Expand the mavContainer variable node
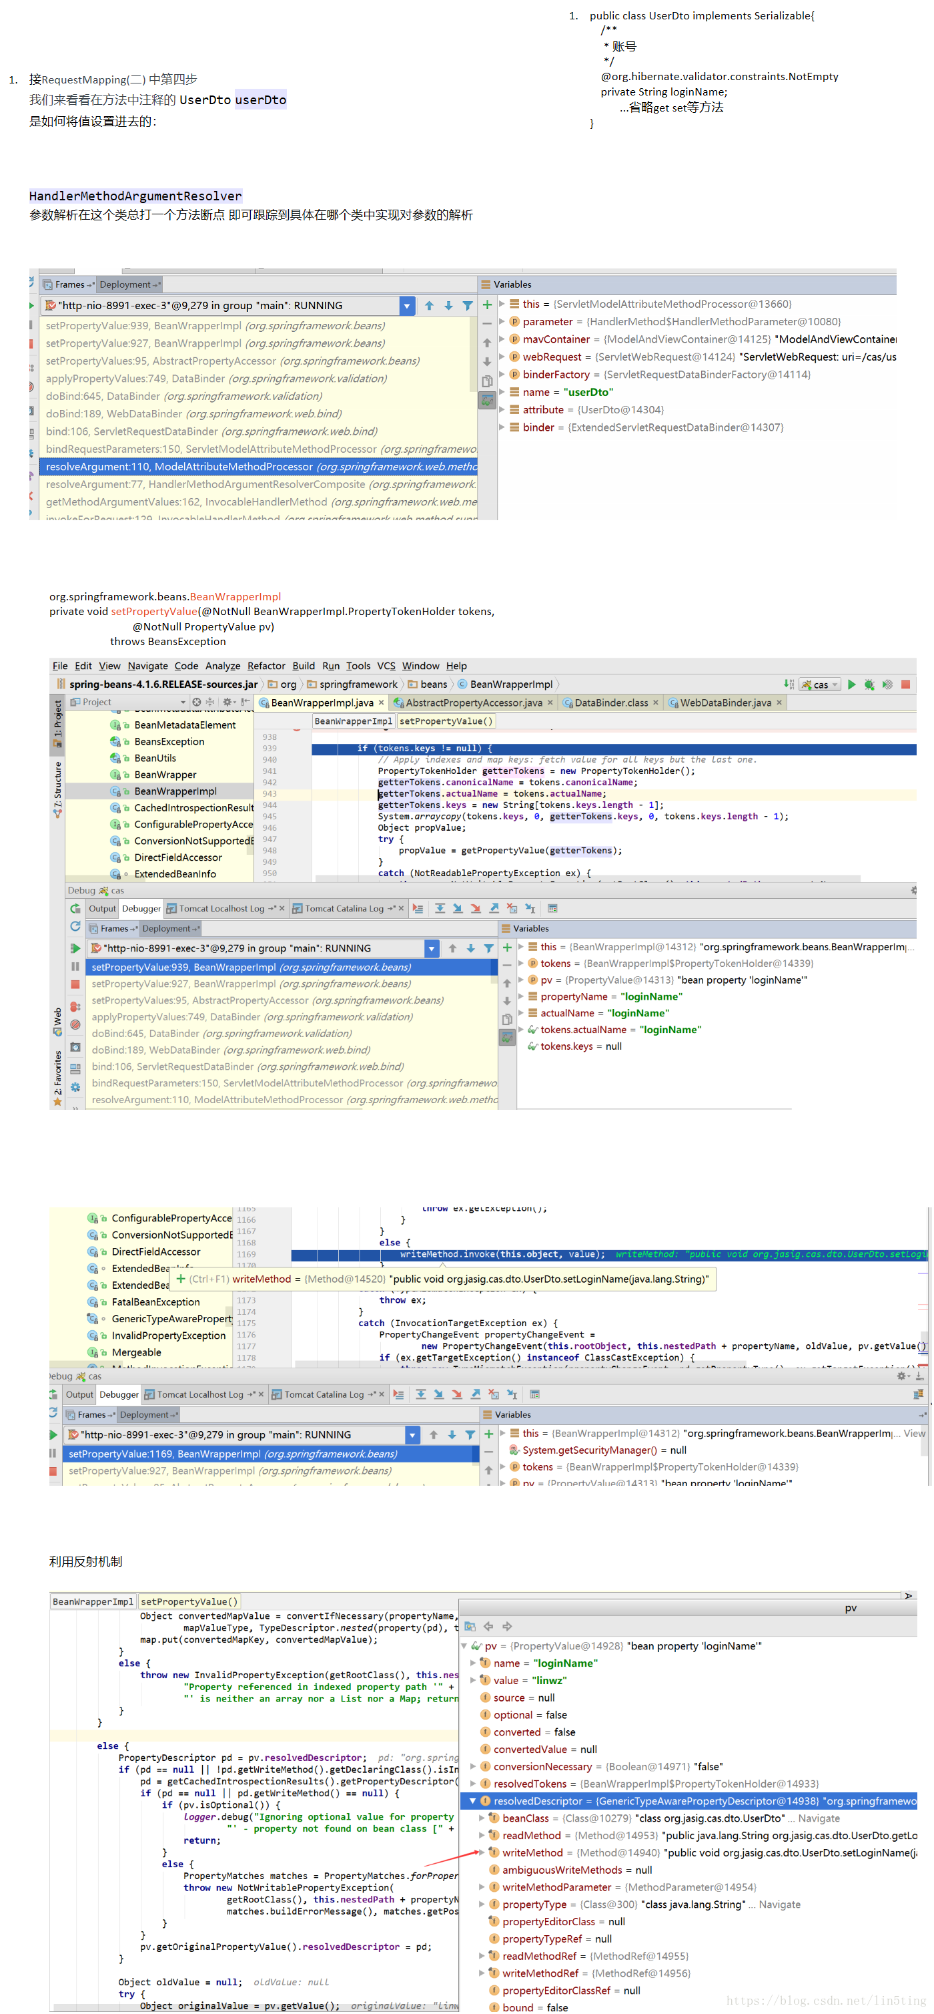Image resolution: width=934 pixels, height=2014 pixels. pyautogui.click(x=502, y=339)
